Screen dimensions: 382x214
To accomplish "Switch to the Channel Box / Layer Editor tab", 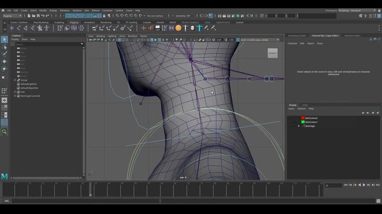I will pos(325,36).
